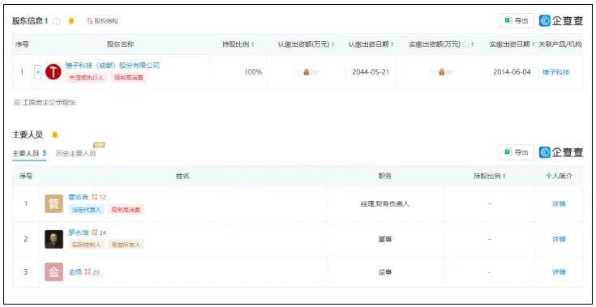Click the 罗永浩 photo thumbnail
The width and height of the screenshot is (596, 307).
pyautogui.click(x=54, y=239)
